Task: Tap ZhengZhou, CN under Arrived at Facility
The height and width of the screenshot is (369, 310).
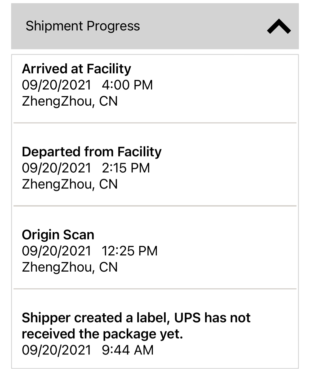Action: [x=70, y=101]
